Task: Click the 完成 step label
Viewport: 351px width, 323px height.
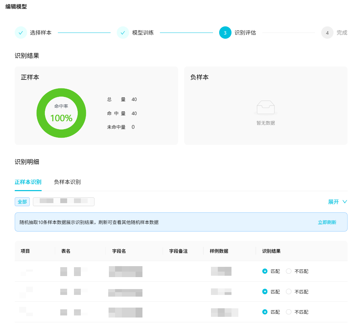Action: pyautogui.click(x=342, y=33)
